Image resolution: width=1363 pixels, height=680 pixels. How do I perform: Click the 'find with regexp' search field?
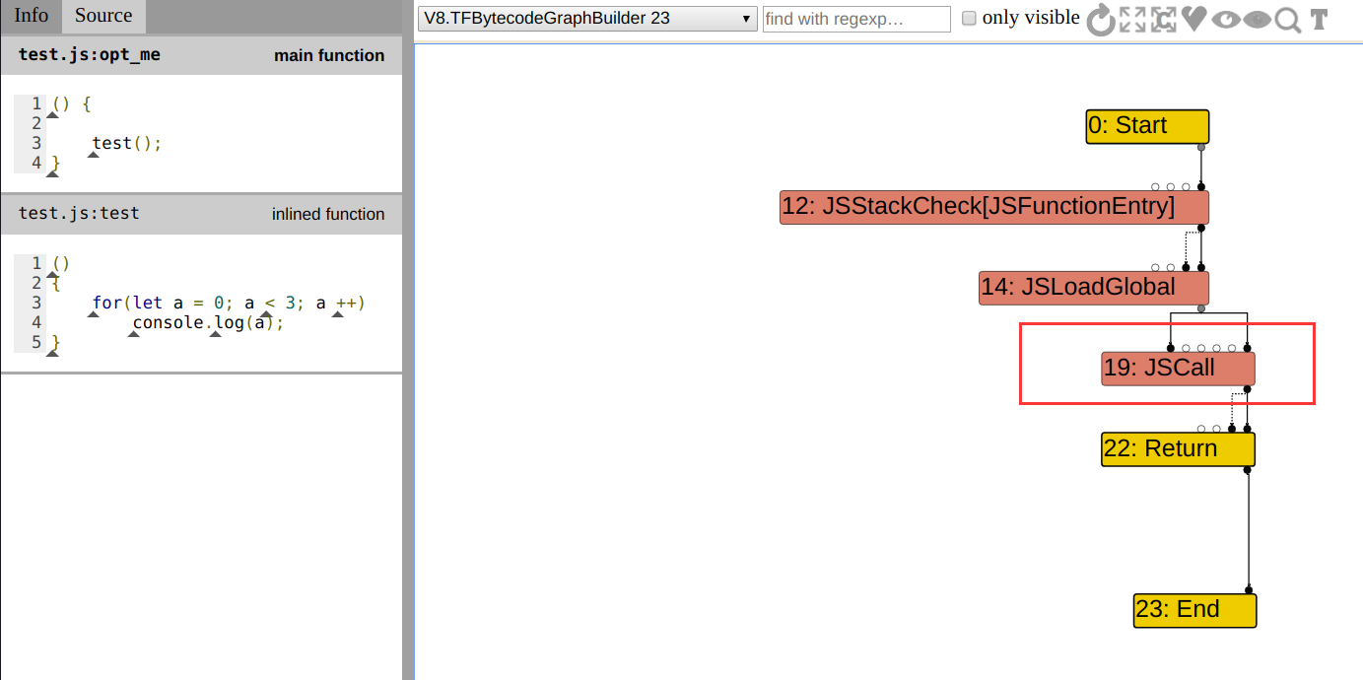point(856,19)
